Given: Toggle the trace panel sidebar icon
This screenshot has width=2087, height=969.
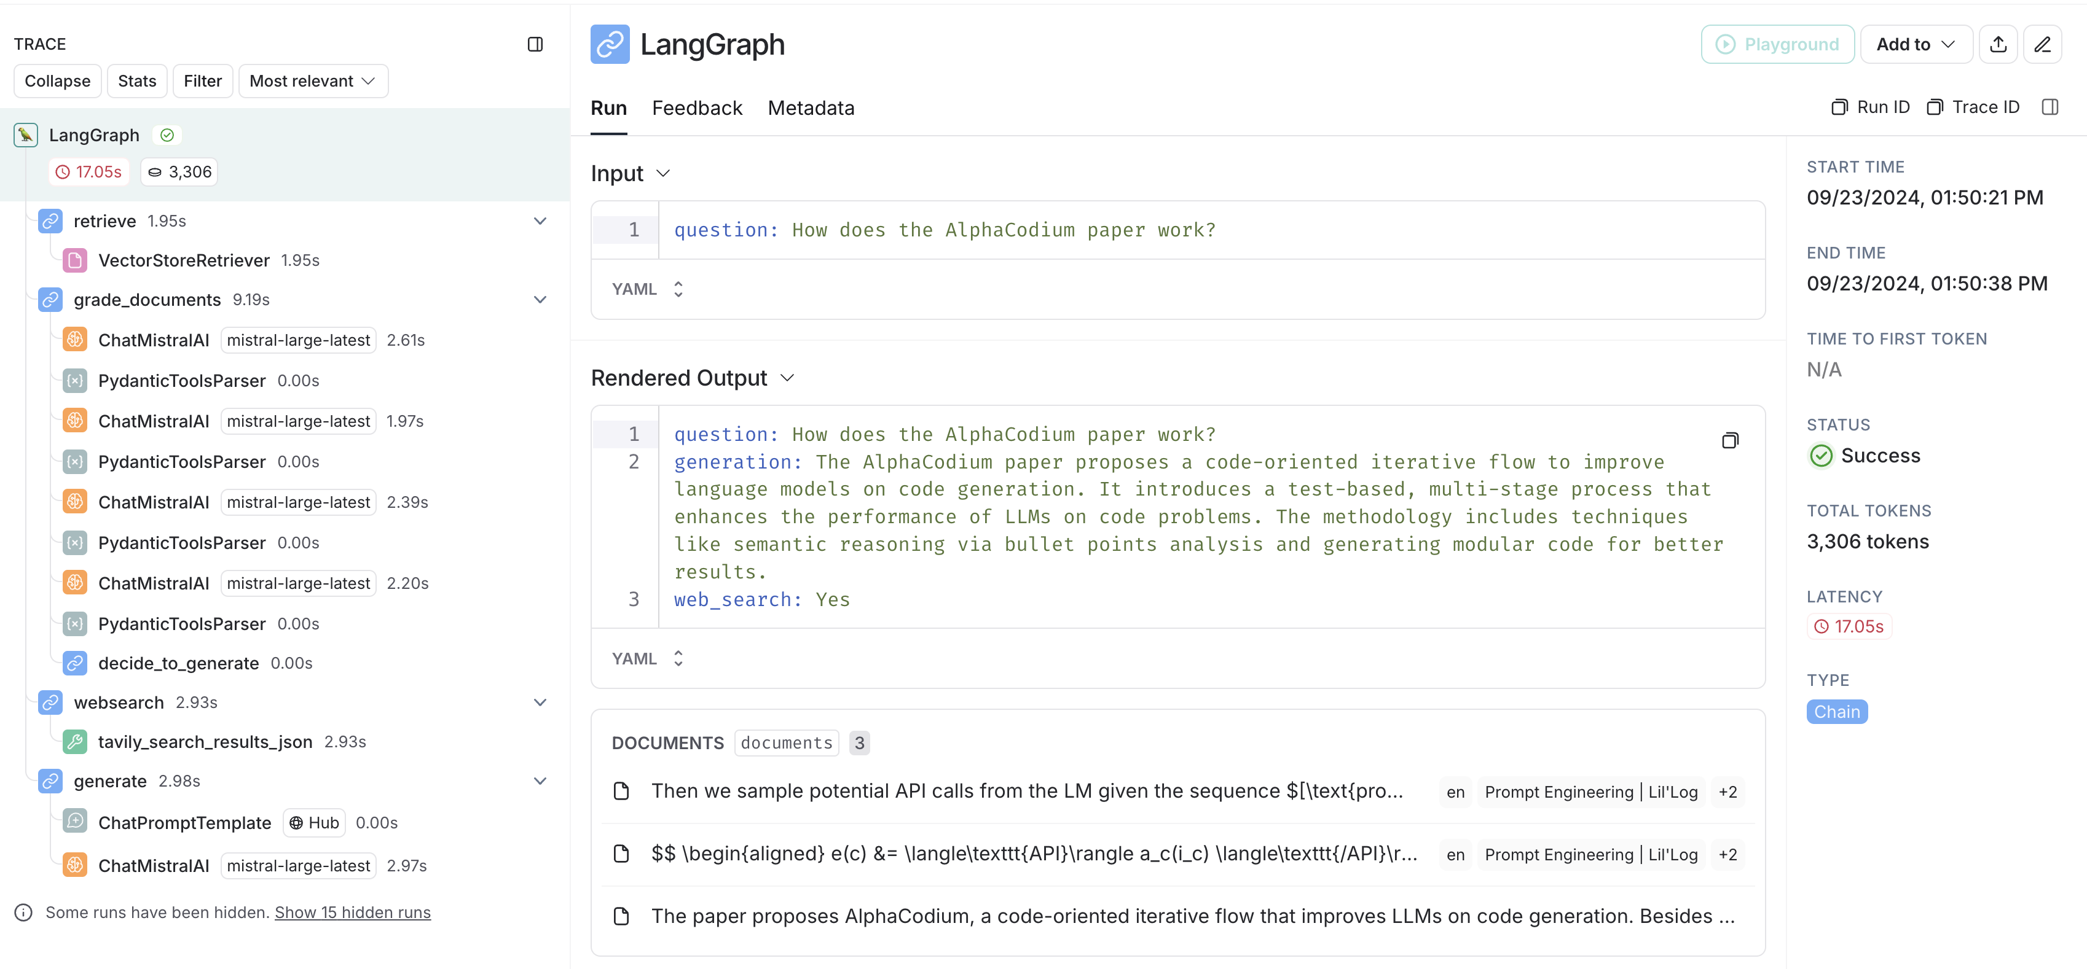Looking at the screenshot, I should click(x=535, y=45).
